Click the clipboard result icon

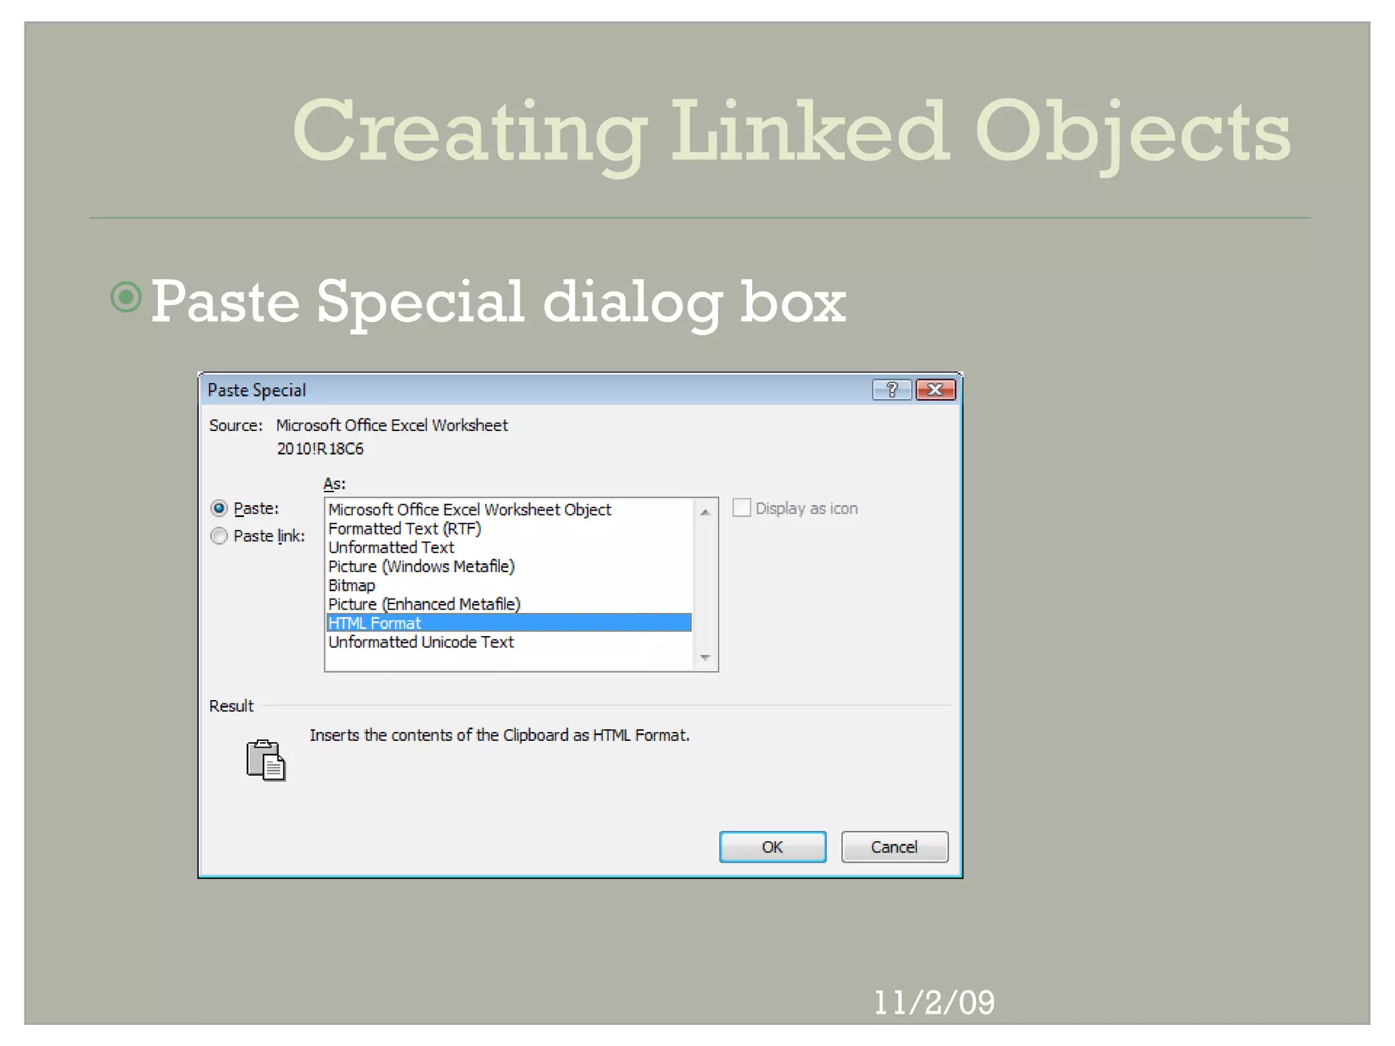pyautogui.click(x=266, y=760)
